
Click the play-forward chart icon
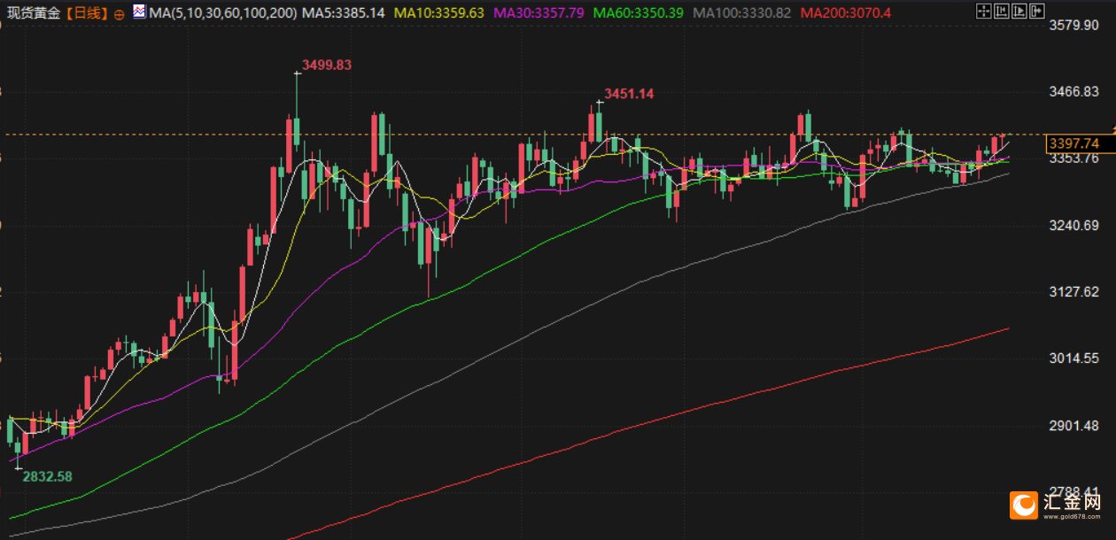[1019, 11]
